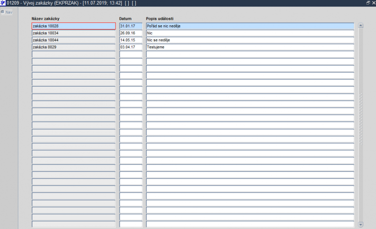Click the description 'Nic se neděje'

pos(250,40)
